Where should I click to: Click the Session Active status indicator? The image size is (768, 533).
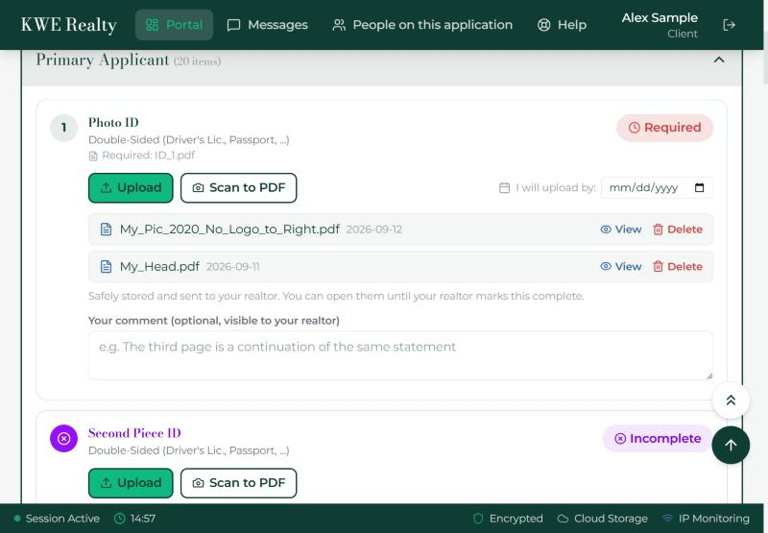coord(57,519)
